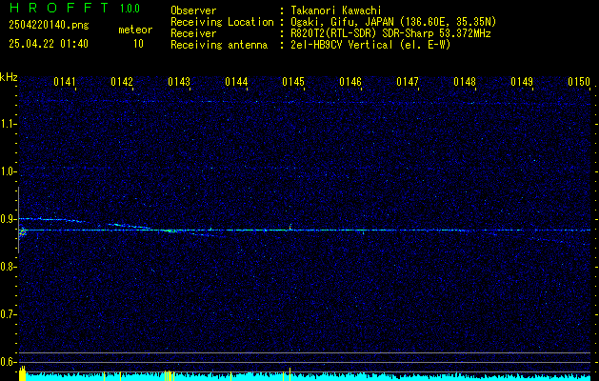Click time axis marker 0144
This screenshot has height=381, width=599.
coord(236,82)
